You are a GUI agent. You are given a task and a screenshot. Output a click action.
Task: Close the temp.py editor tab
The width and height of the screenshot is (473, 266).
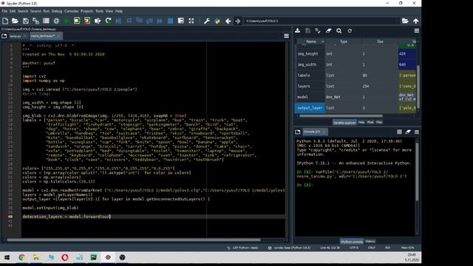24,36
